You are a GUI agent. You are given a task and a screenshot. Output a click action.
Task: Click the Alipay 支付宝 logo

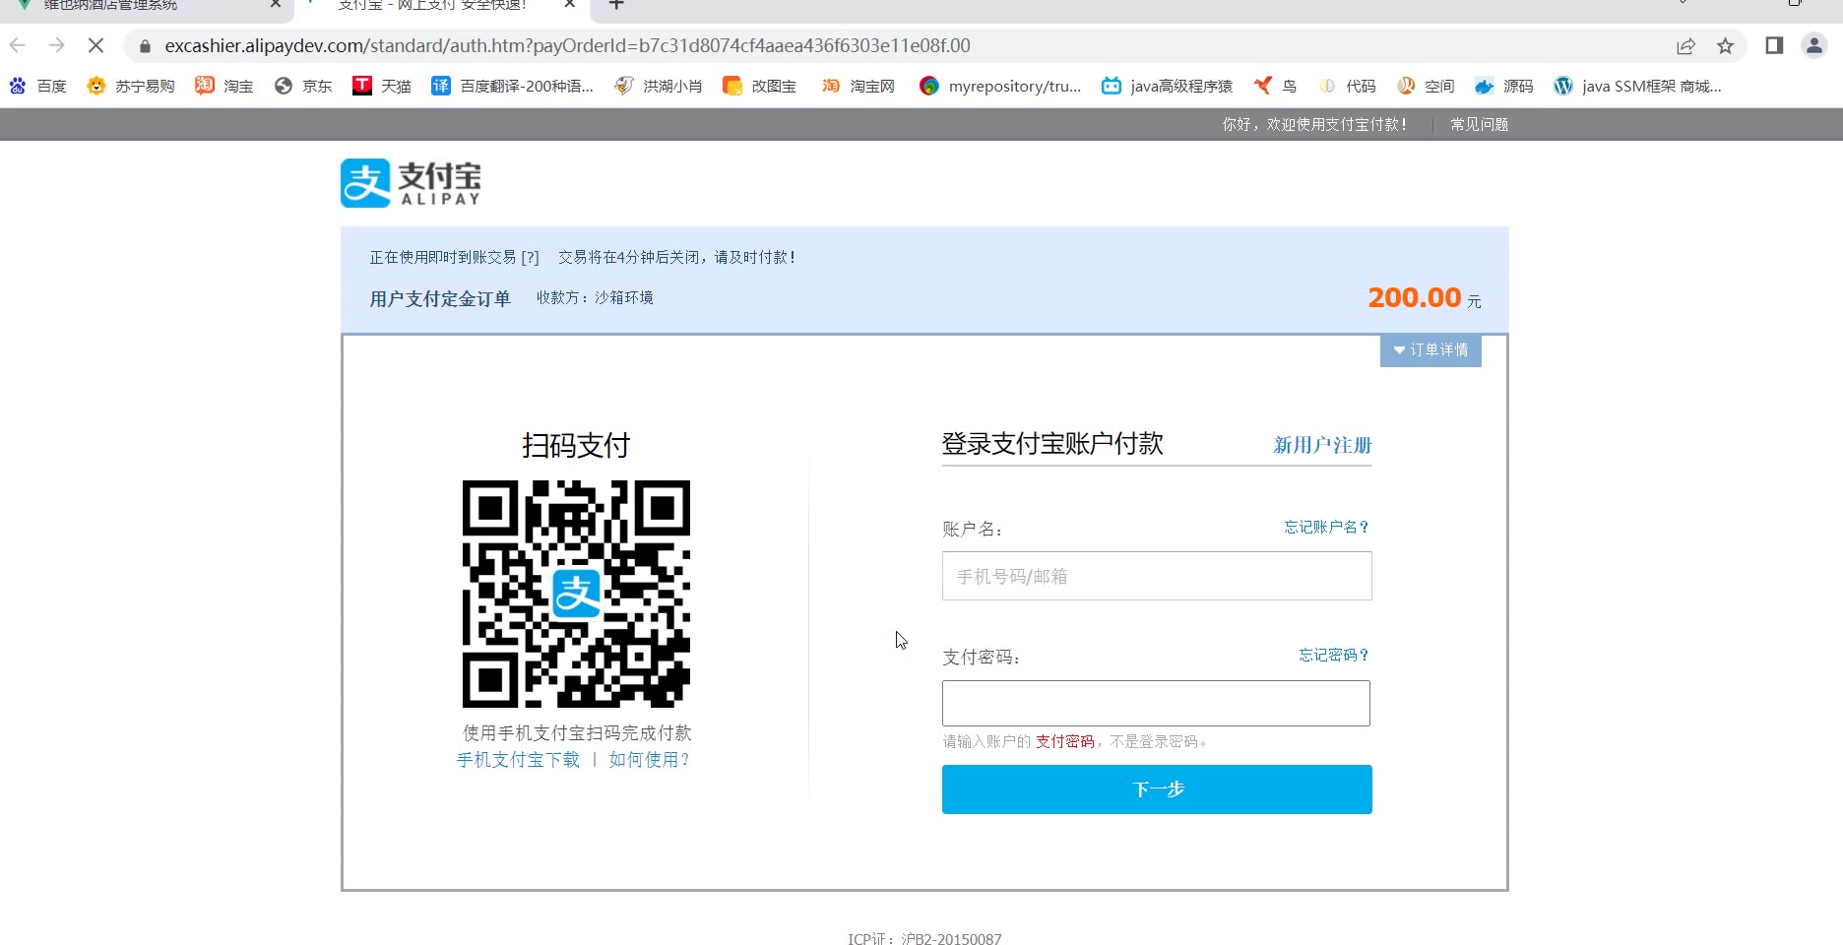[411, 183]
